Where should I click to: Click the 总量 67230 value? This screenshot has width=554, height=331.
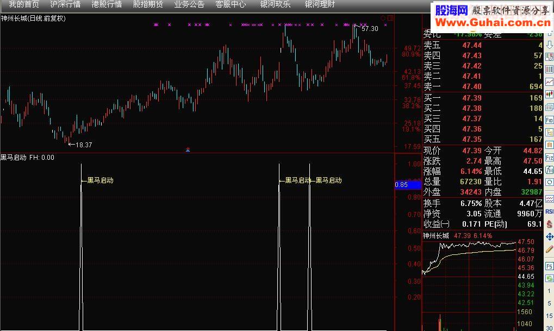(471, 182)
